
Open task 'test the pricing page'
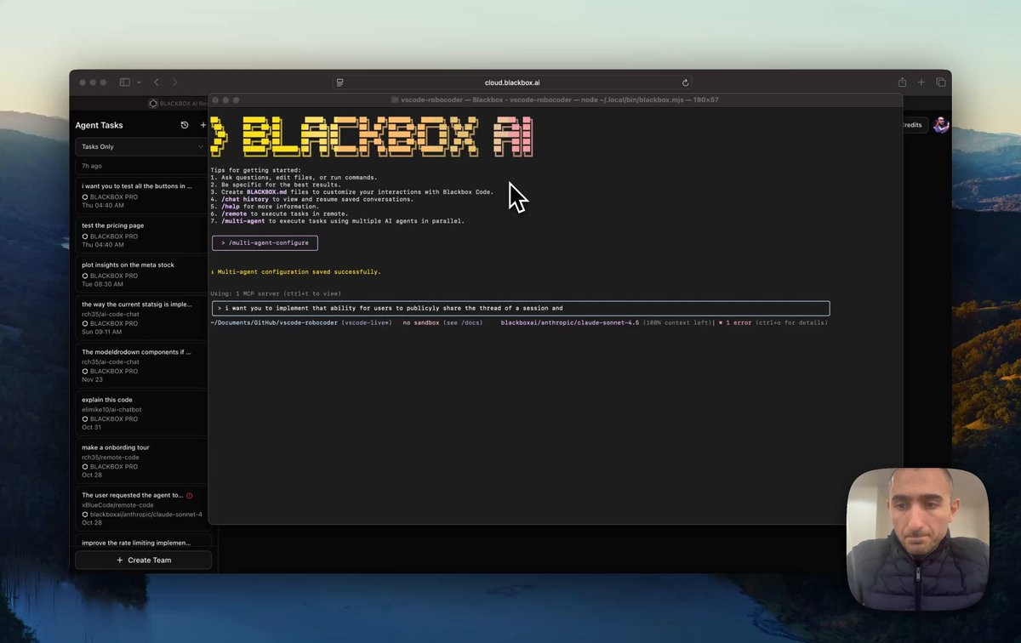[141, 235]
